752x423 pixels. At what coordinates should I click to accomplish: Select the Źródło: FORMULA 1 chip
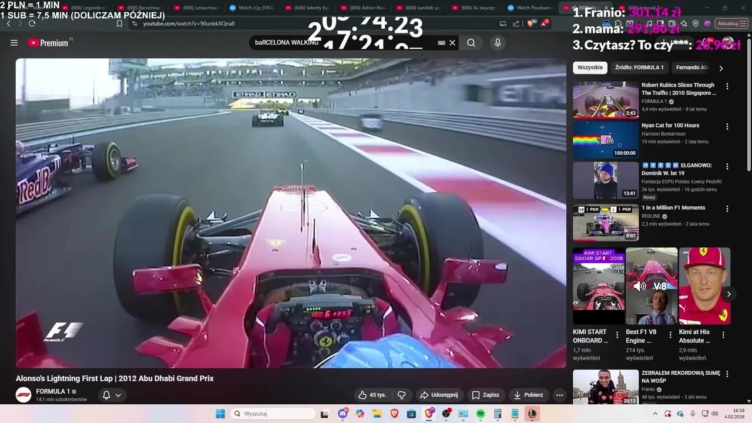pyautogui.click(x=639, y=68)
